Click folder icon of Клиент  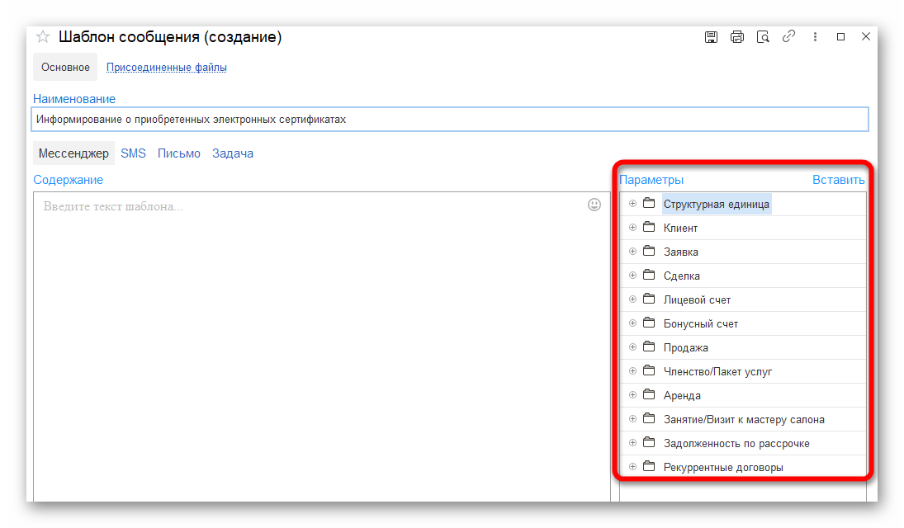pyautogui.click(x=649, y=227)
